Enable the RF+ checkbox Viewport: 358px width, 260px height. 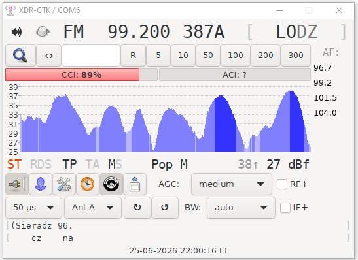point(282,184)
